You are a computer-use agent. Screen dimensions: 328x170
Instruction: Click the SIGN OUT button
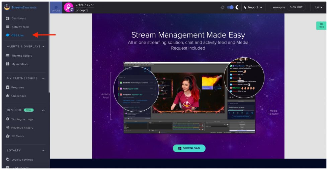[296, 7]
